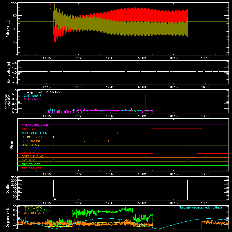
Task: Click the 300 tick on Quality axis
Action: pos(14,177)
